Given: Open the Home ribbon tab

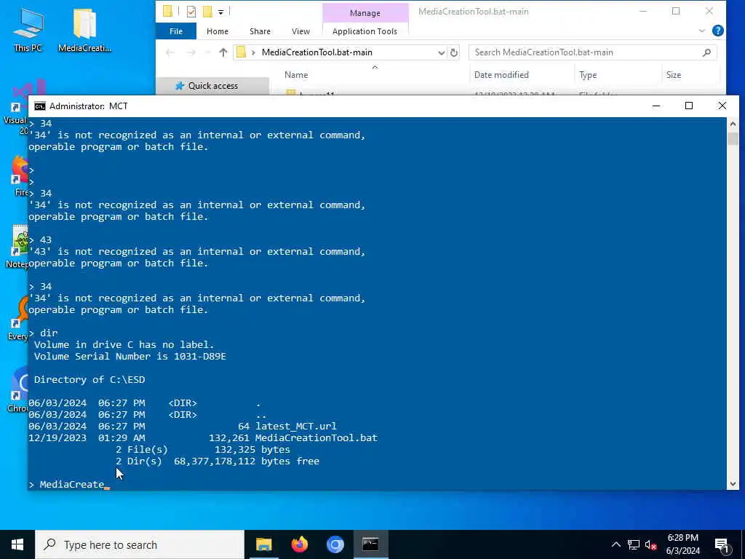Looking at the screenshot, I should click(217, 31).
